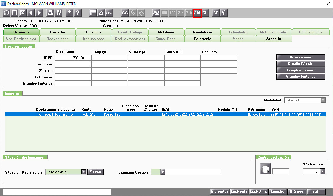Viewport: 333px width, 196px height.
Task: Click the Gráficos button
Action: coord(297,192)
